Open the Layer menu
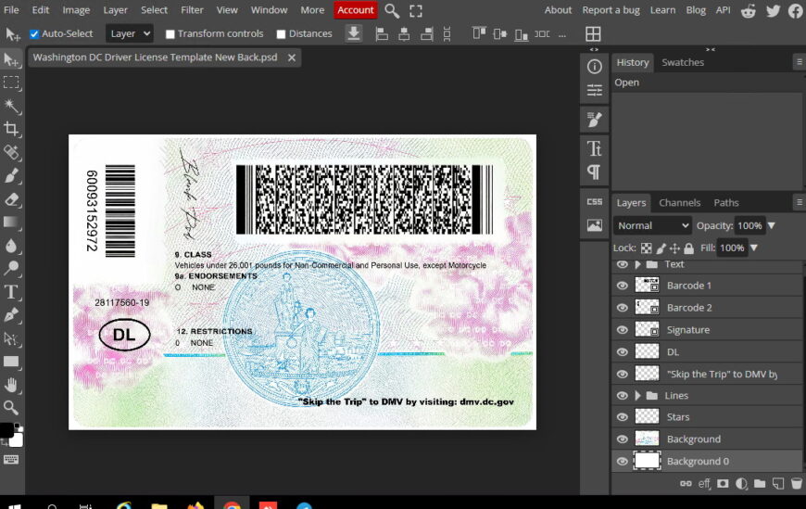The width and height of the screenshot is (806, 509). pyautogui.click(x=115, y=10)
